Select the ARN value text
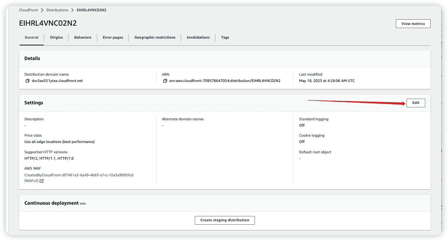Viewport: 448px width, 241px height. (x=225, y=81)
